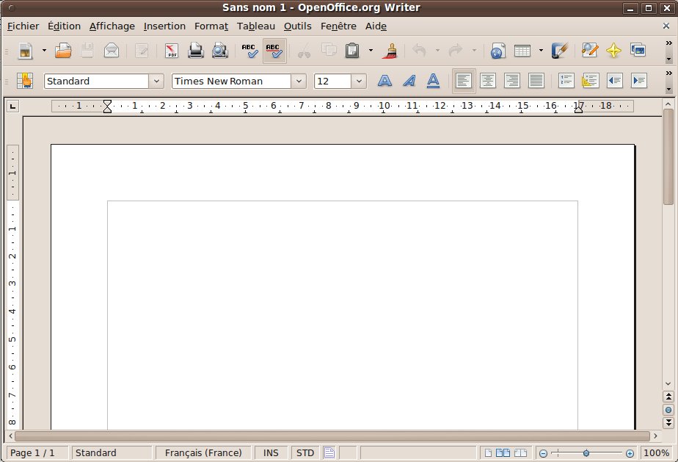Click the 100% zoom level button
The width and height of the screenshot is (678, 462).
pyautogui.click(x=656, y=453)
